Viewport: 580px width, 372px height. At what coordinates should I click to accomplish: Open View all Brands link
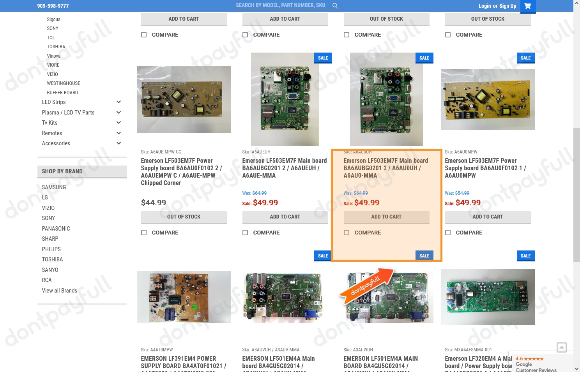[x=59, y=291]
